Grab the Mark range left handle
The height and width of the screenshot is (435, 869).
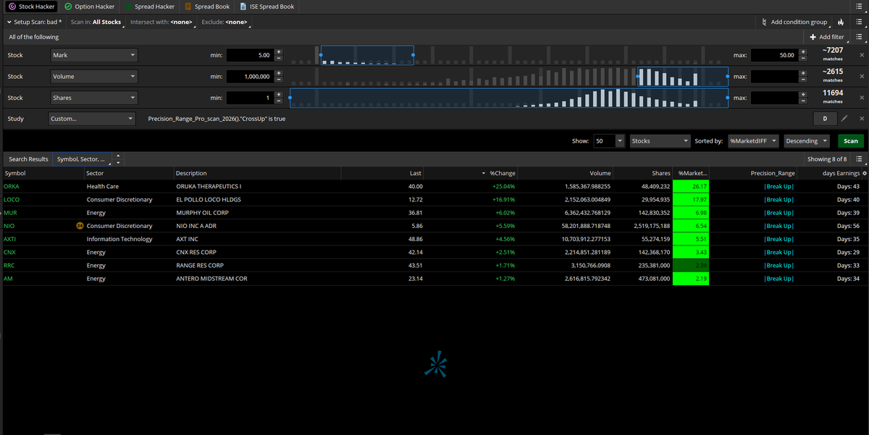(320, 55)
